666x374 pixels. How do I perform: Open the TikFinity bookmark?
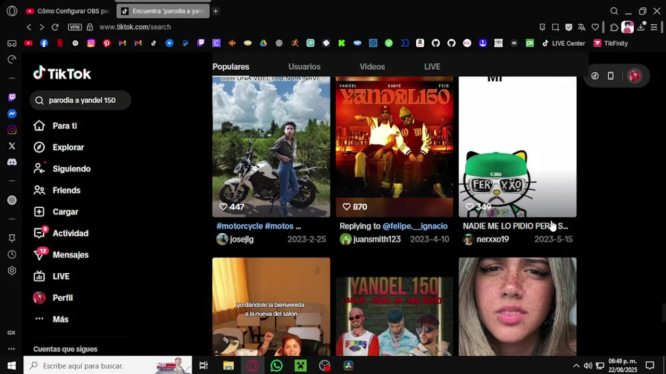[611, 43]
